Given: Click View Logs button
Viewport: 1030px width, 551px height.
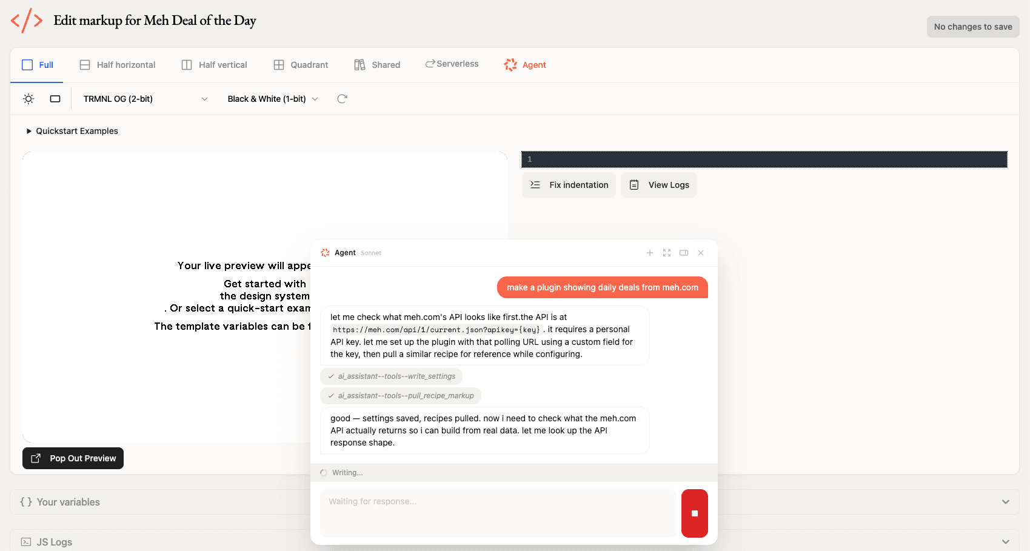Looking at the screenshot, I should click(x=658, y=185).
